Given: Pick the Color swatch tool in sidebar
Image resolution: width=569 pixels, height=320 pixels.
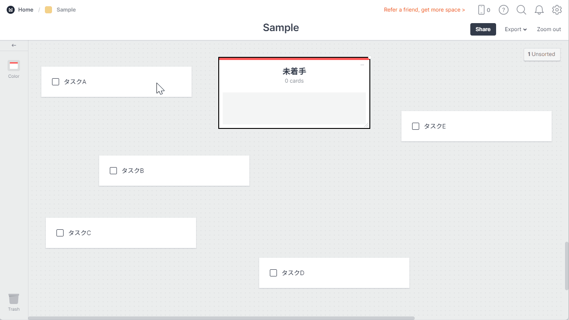Looking at the screenshot, I should point(14,69).
